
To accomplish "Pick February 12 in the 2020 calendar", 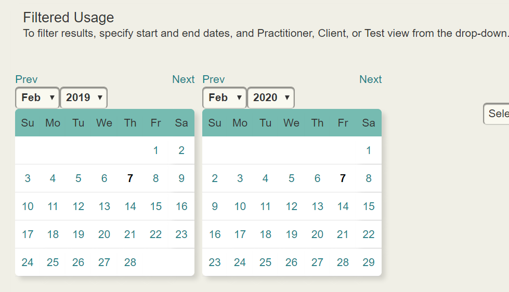I will (x=292, y=206).
